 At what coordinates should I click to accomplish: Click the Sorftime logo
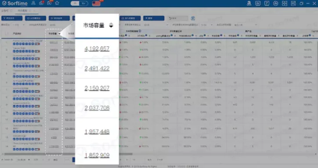coord(14,3)
